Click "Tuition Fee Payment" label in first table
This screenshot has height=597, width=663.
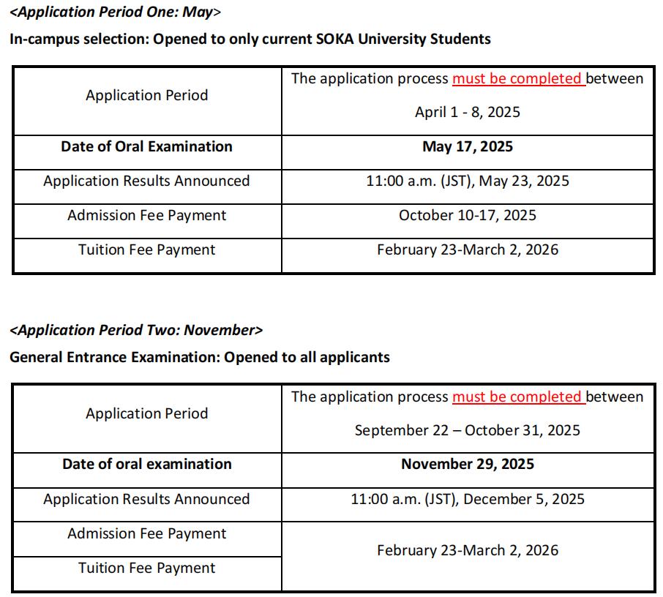146,249
